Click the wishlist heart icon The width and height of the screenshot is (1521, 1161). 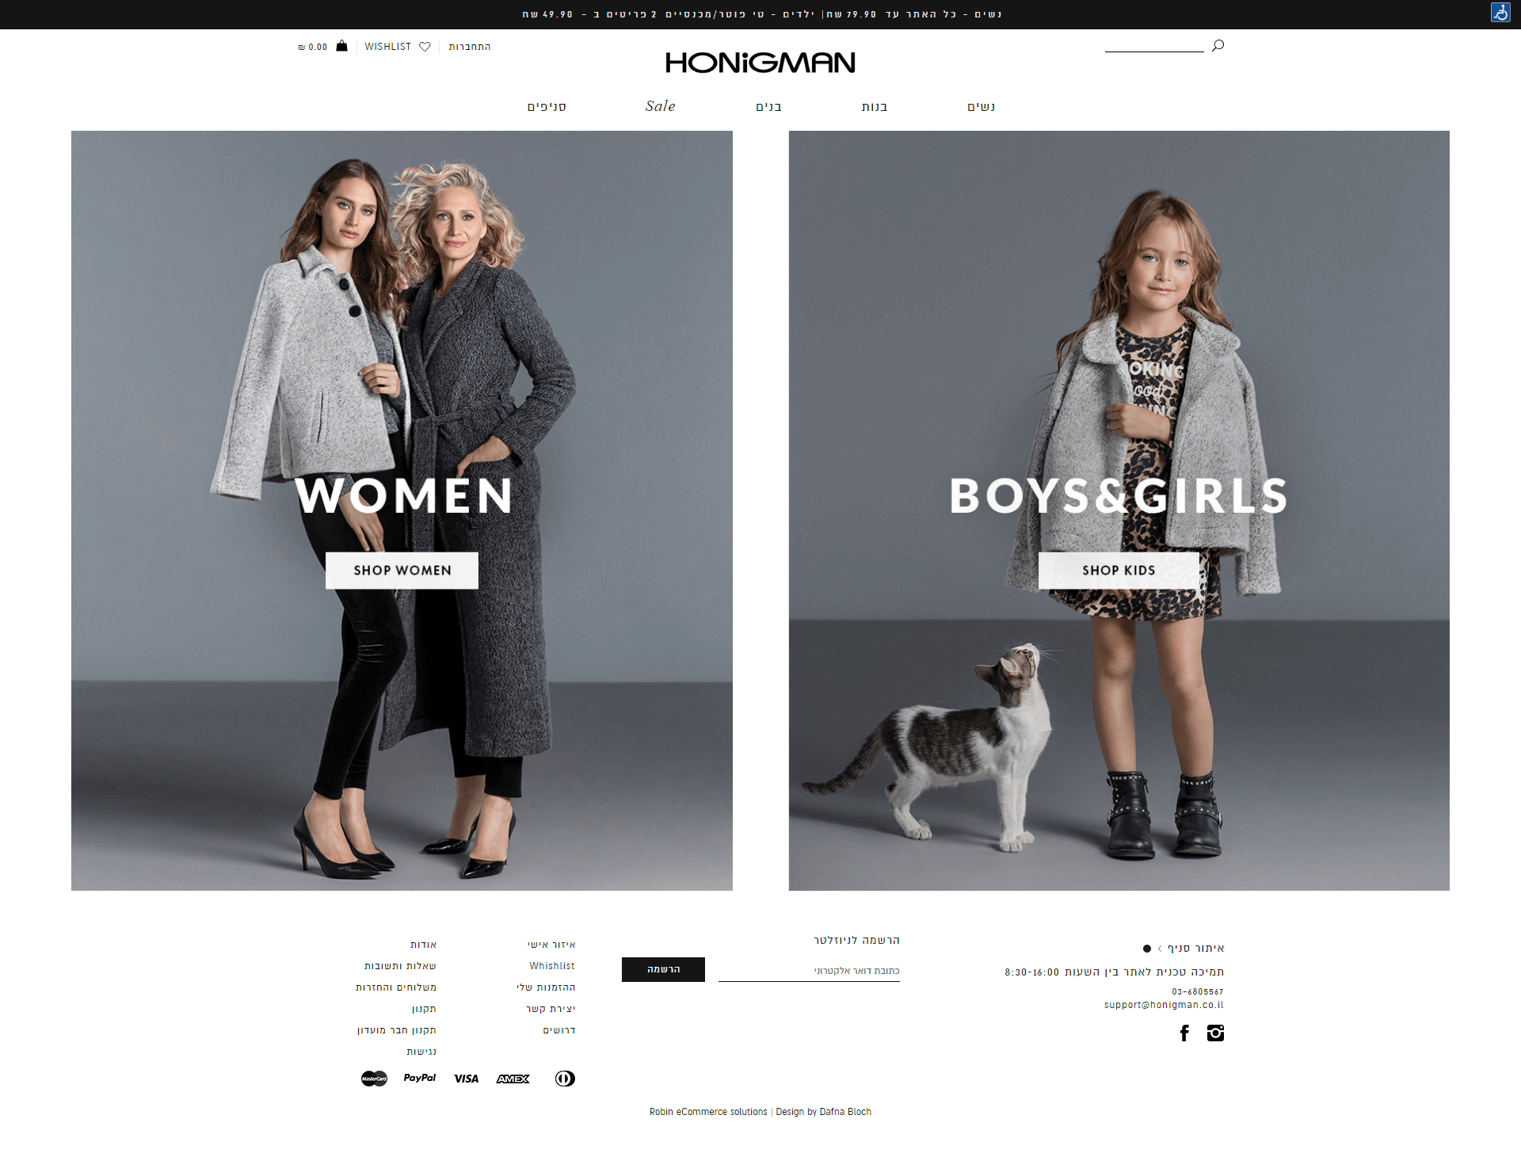tap(425, 47)
